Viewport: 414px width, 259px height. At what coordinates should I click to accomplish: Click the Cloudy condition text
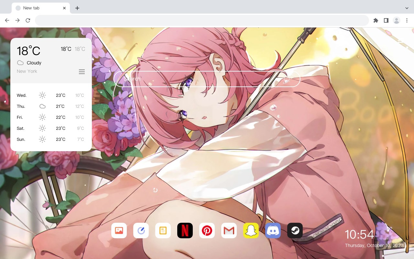click(34, 63)
